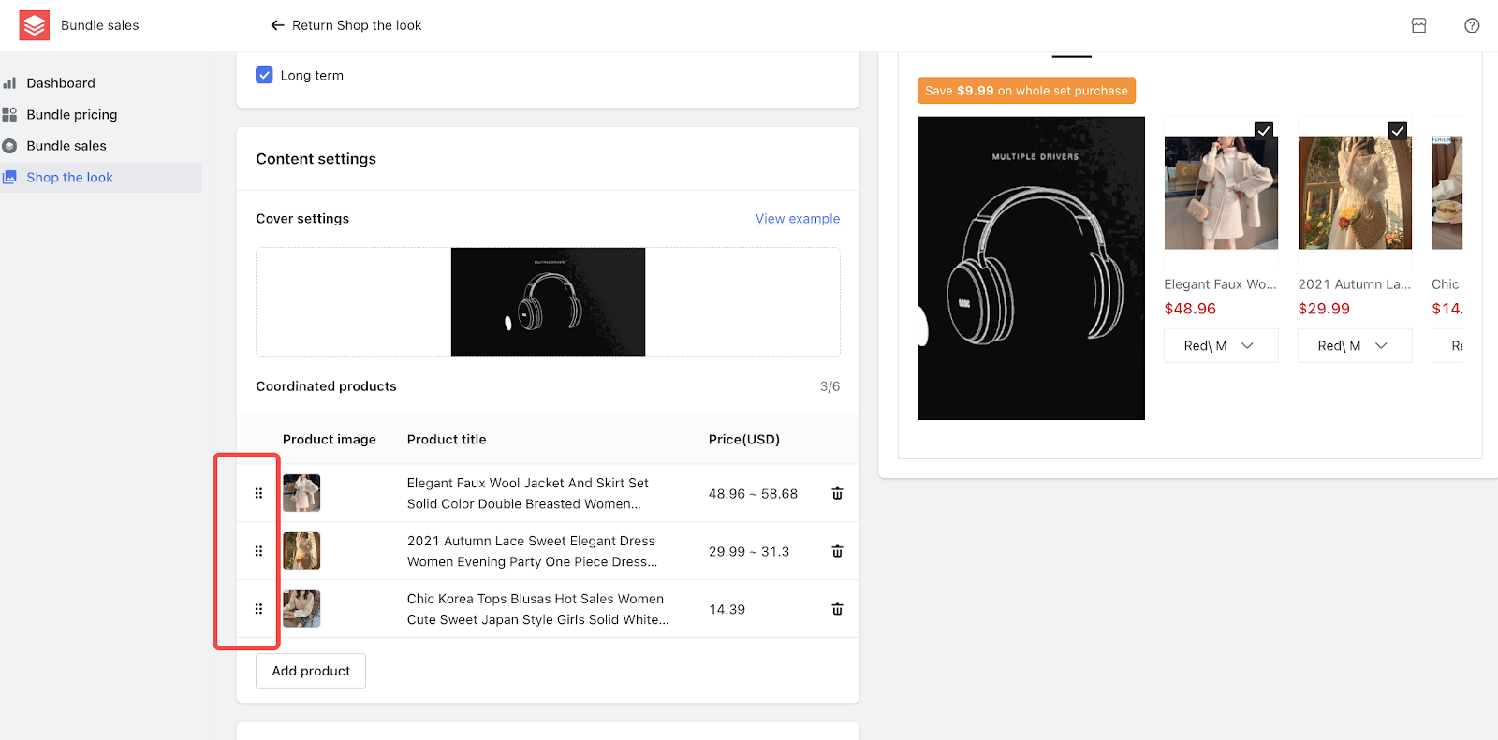Toggle the checkbox on Elegant Faux Wool preview
Image resolution: width=1498 pixels, height=740 pixels.
point(1264,130)
